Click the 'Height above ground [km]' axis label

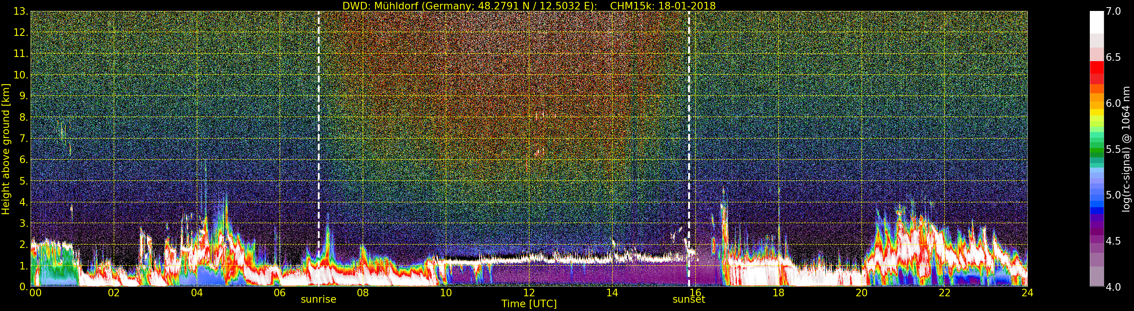6,149
